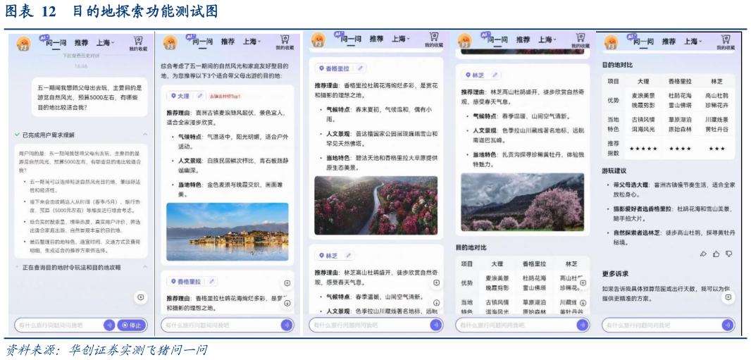Tap the new-chat bubble icon beside 更多诉求 text
Image resolution: width=751 pixels, height=360 pixels.
pos(728,297)
